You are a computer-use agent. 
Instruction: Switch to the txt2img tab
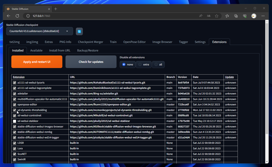(15, 42)
